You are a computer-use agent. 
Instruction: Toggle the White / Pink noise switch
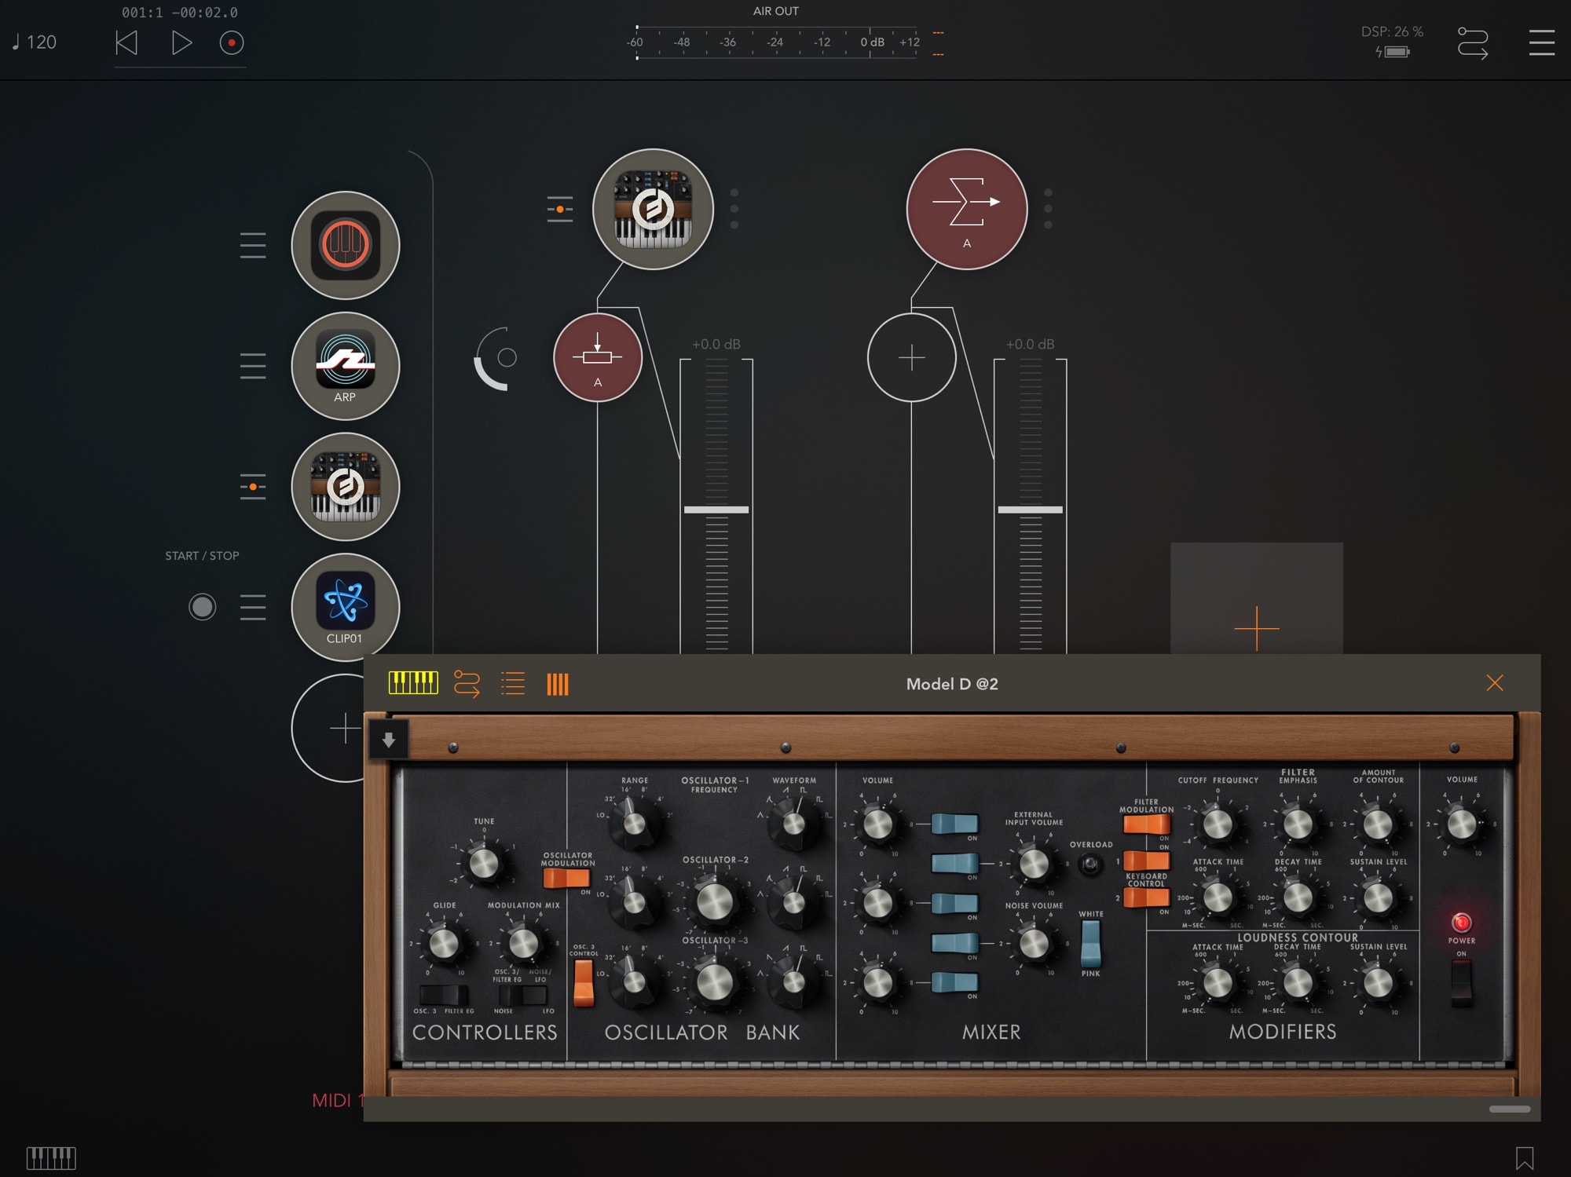coord(1090,944)
